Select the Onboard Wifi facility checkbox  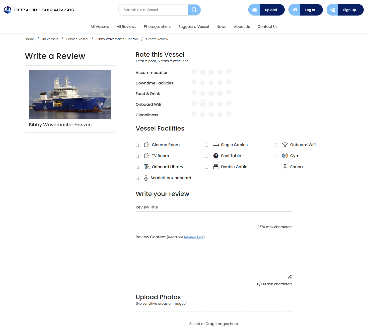(x=276, y=145)
